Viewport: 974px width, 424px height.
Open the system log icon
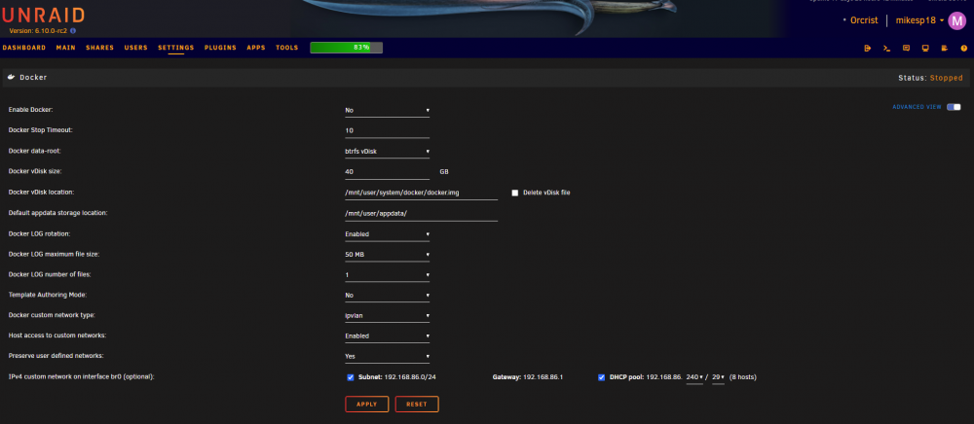pos(944,48)
